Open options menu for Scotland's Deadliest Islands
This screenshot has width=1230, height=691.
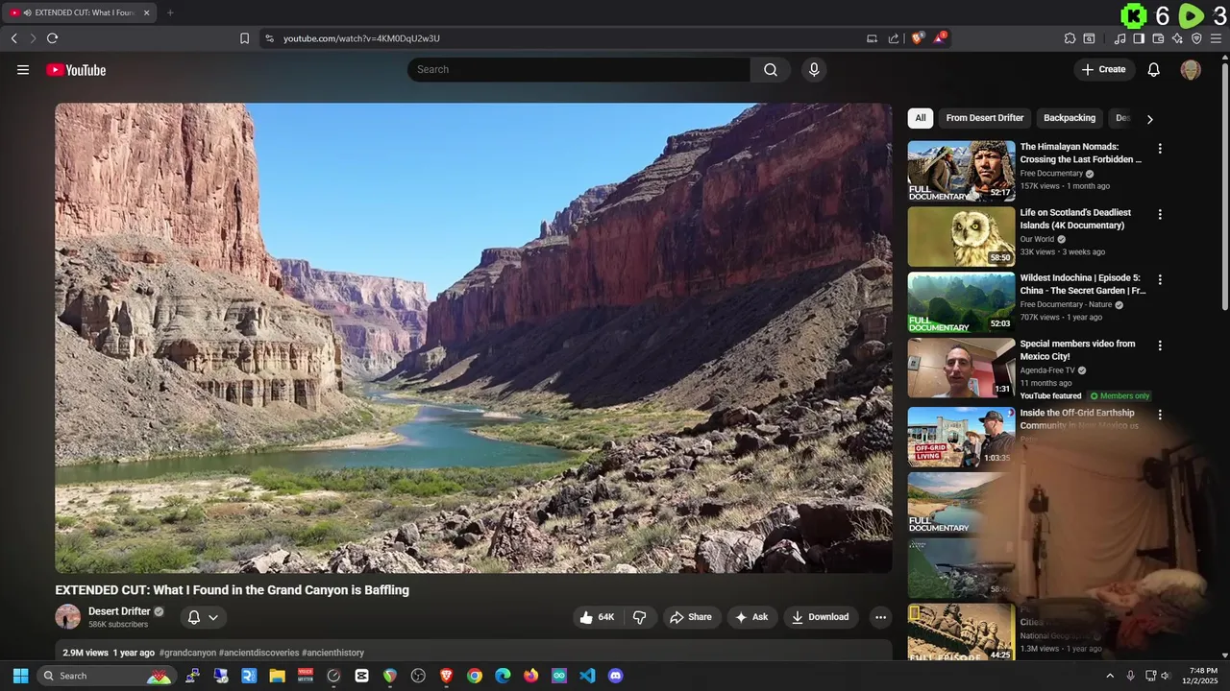click(1160, 214)
